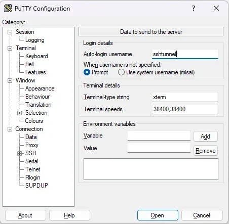Select the Data category

31,137
